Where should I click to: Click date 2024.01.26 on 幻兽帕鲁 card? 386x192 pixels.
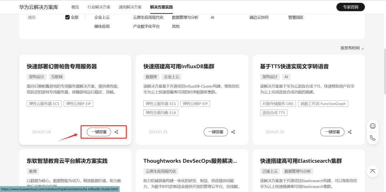(41, 132)
